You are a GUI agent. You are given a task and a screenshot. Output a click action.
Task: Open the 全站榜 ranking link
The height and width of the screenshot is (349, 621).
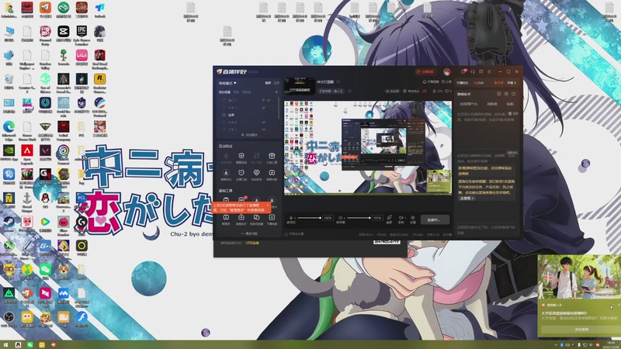[392, 91]
